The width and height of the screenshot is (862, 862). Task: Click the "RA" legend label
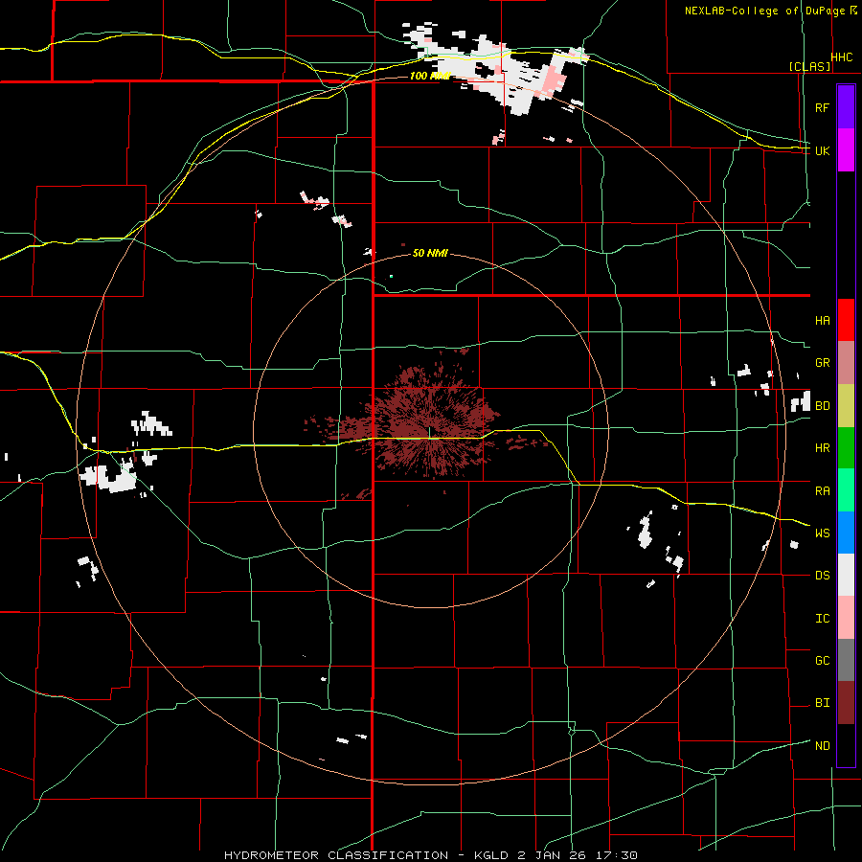[x=822, y=491]
